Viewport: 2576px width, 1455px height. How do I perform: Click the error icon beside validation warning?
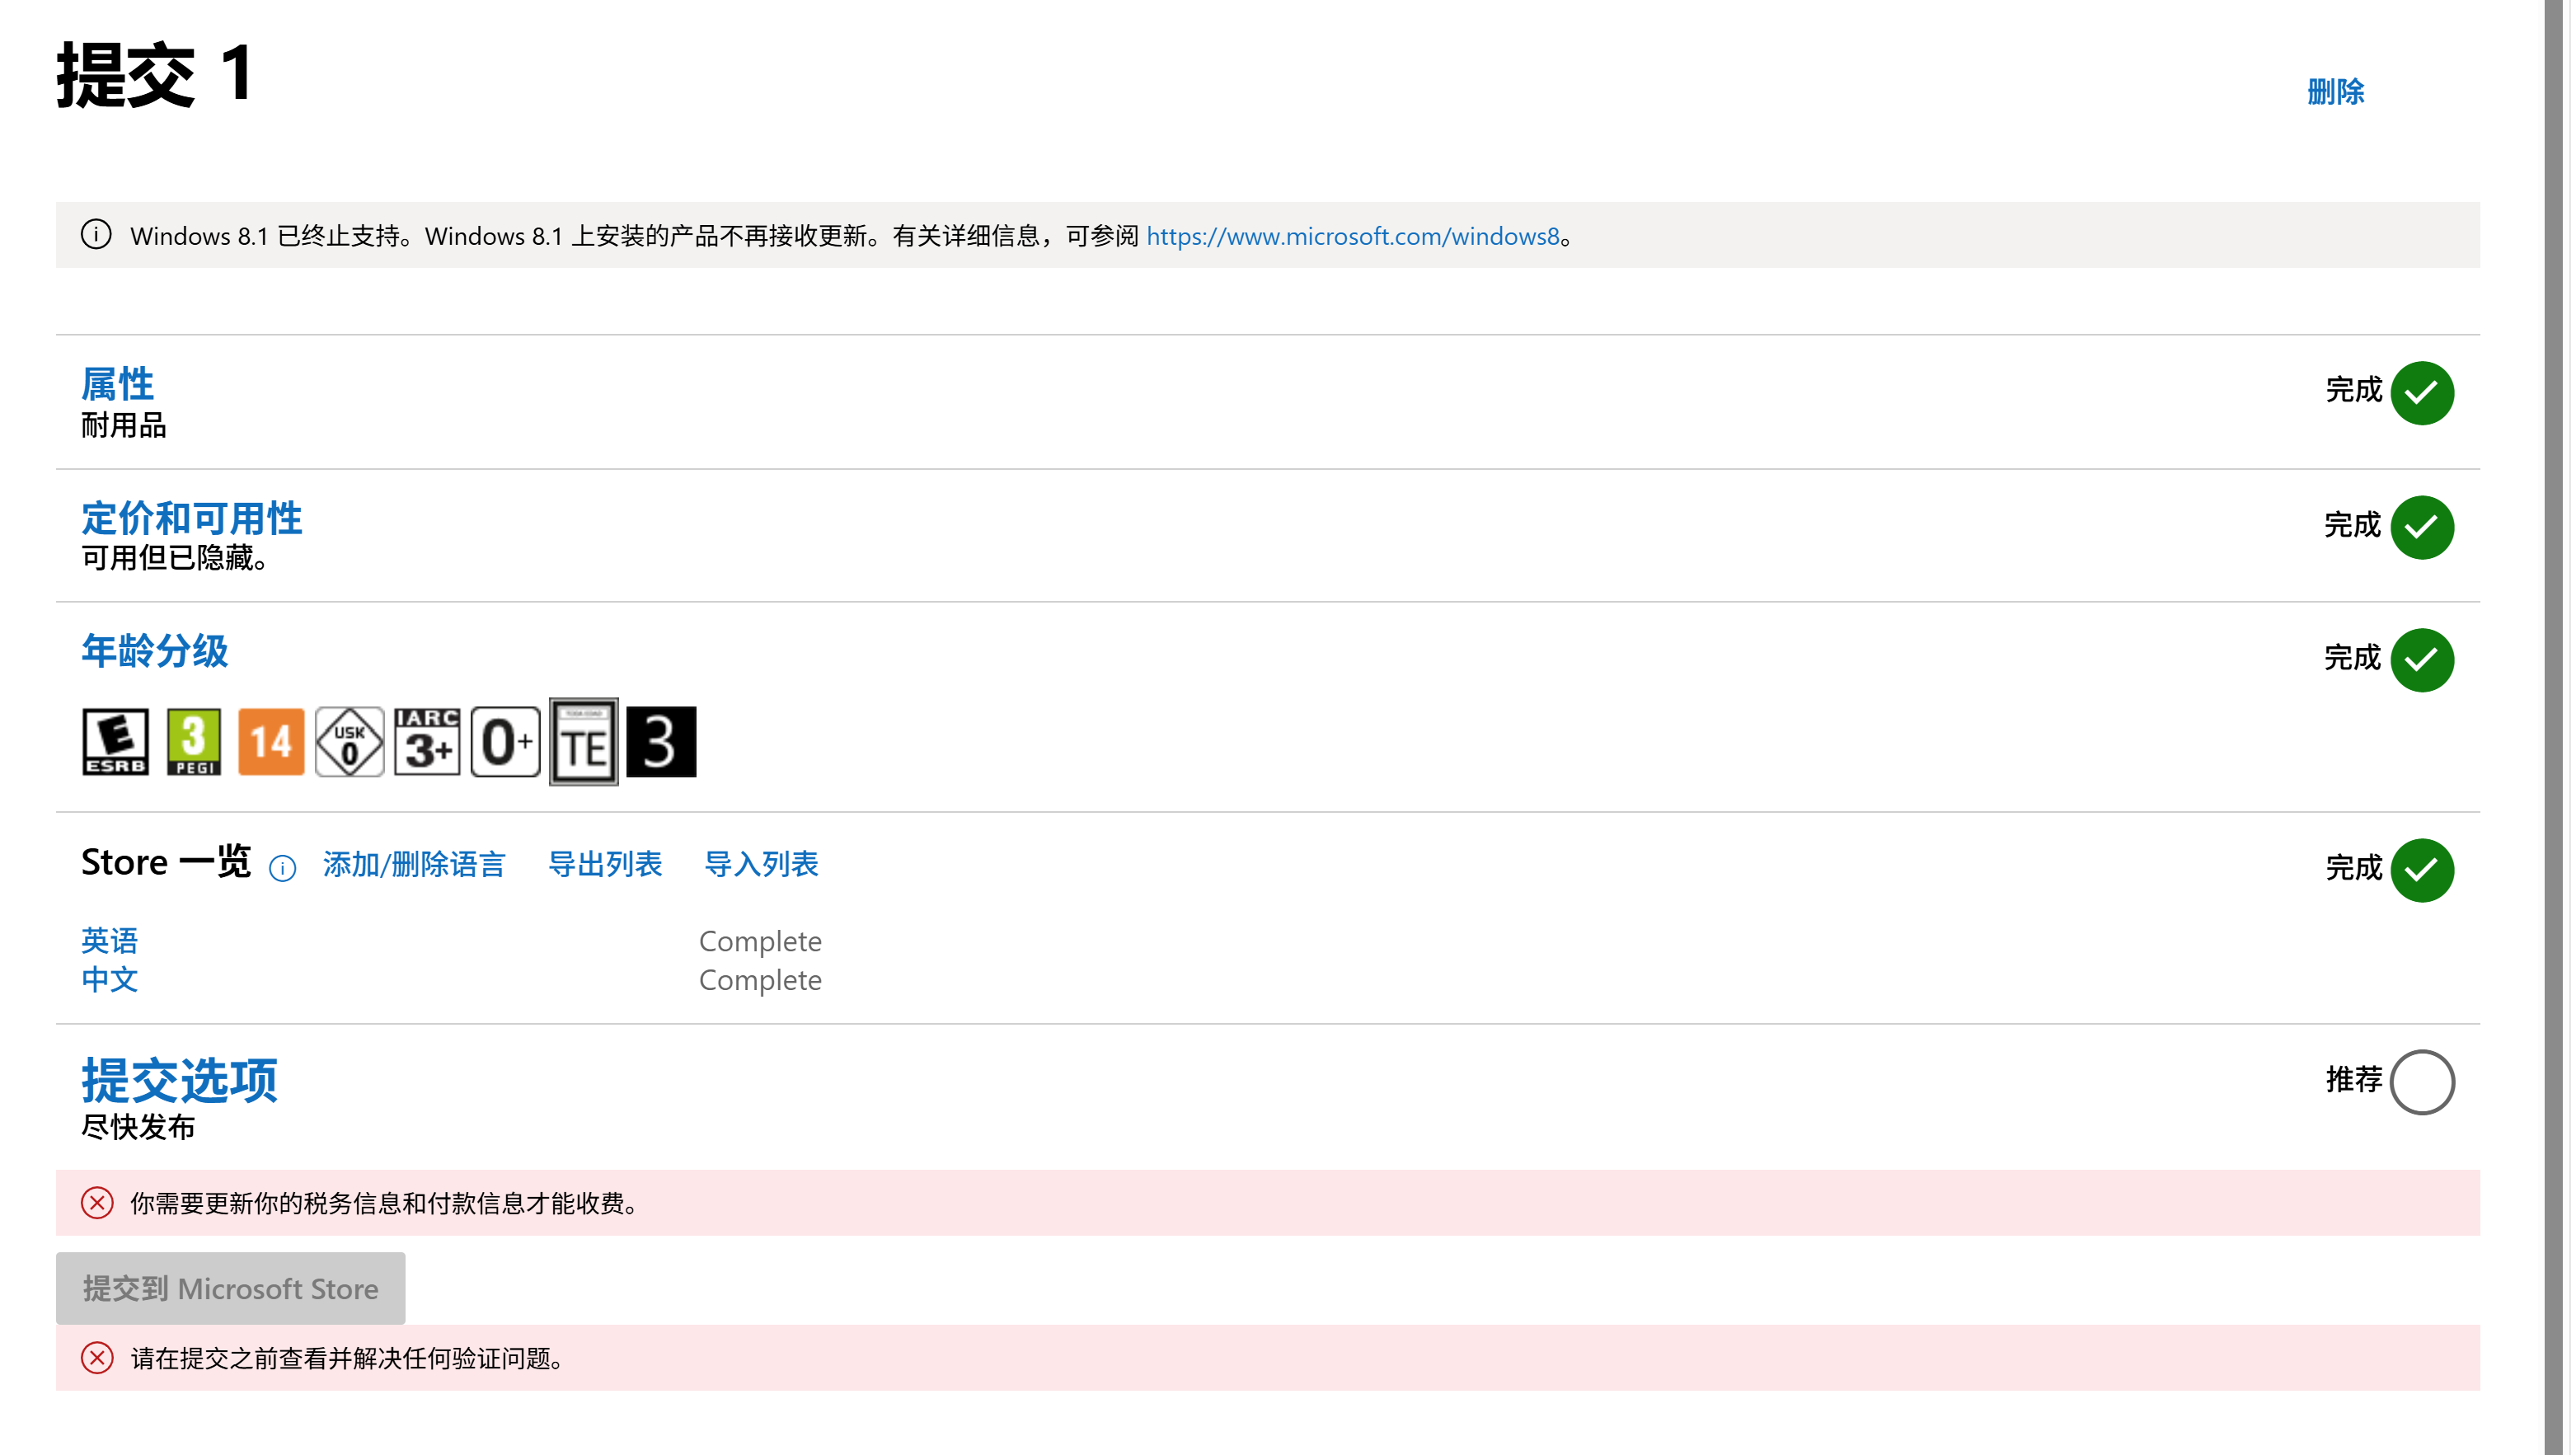[x=97, y=1358]
